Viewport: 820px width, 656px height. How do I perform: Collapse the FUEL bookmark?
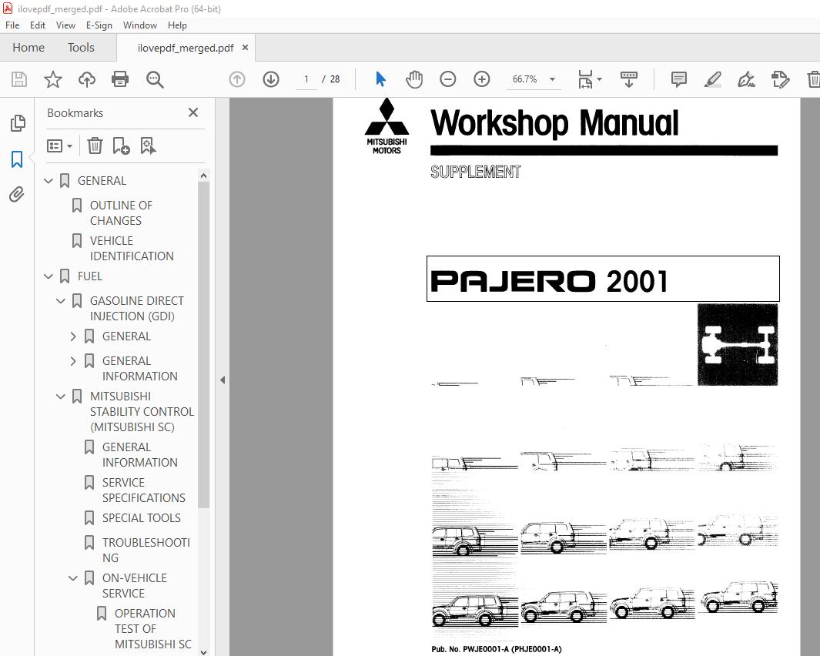click(48, 276)
